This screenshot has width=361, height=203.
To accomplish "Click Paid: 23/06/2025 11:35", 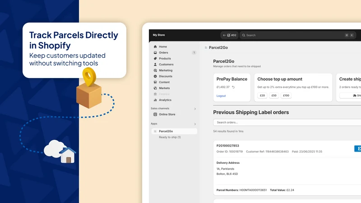I will pyautogui.click(x=307, y=152).
